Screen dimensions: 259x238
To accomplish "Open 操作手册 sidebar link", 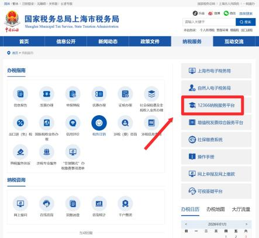I will pos(216,157).
